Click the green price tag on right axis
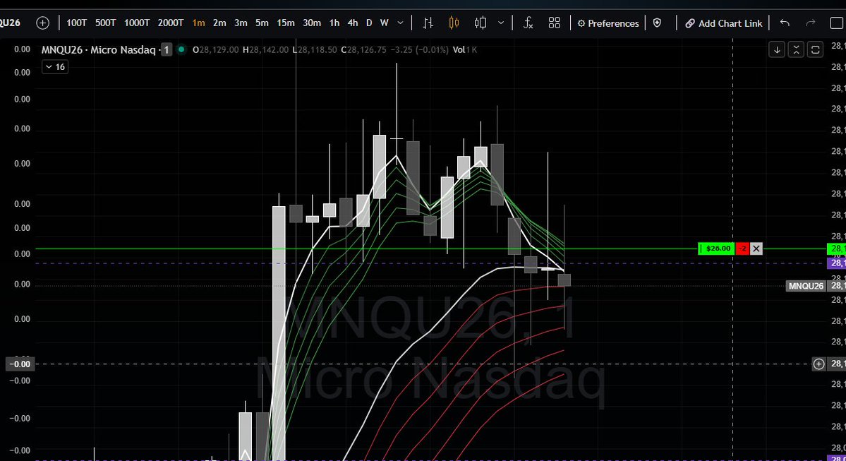This screenshot has height=461, width=846. [836, 249]
